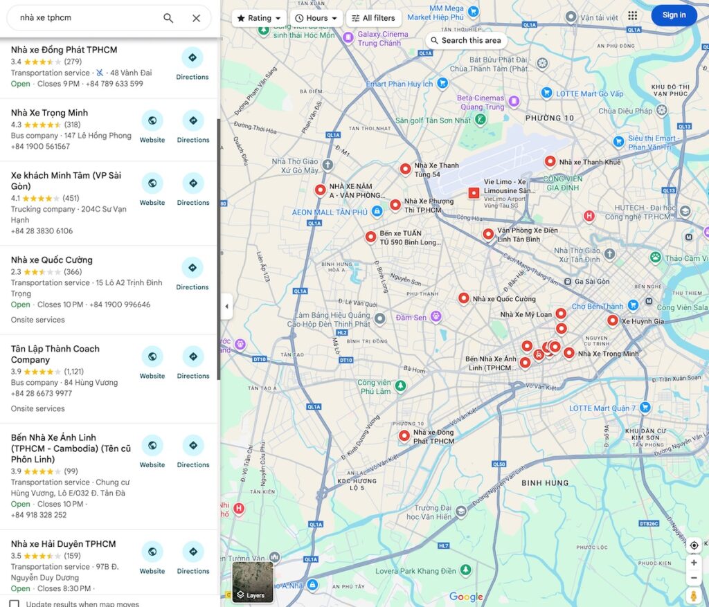709x607 pixels.
Task: Open Tân Lập Thành Coach Company listing
Action: pos(55,354)
